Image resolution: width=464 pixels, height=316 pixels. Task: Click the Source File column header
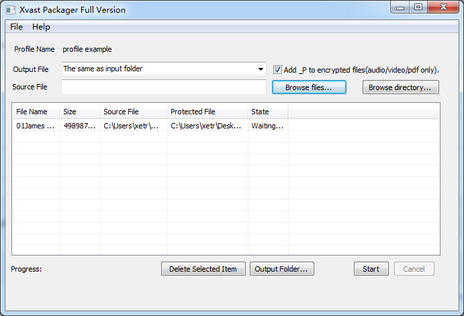133,112
